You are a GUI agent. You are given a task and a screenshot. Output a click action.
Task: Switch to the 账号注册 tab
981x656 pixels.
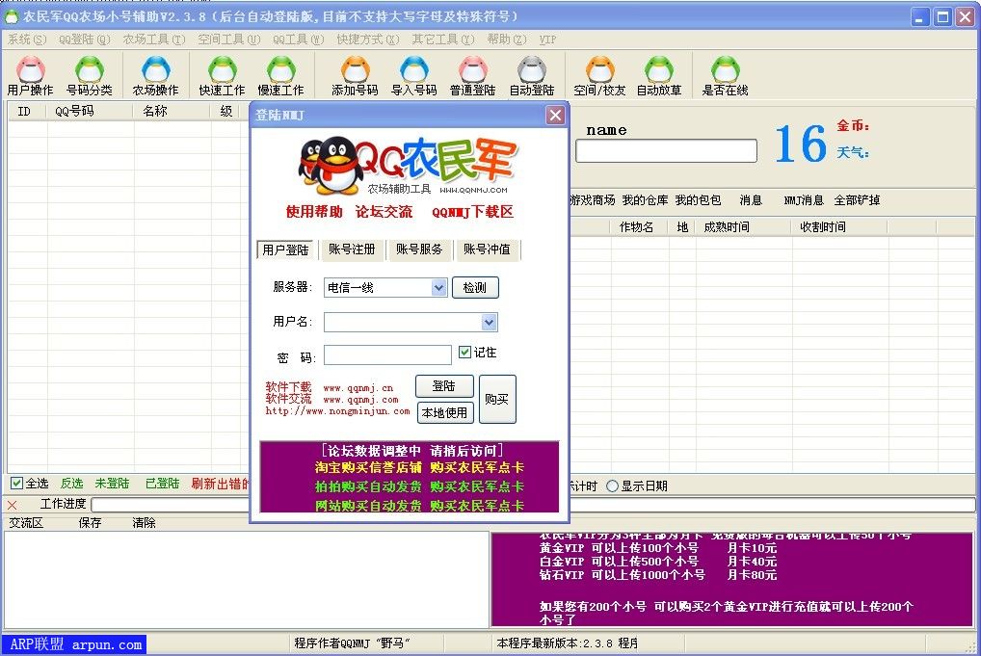point(353,249)
